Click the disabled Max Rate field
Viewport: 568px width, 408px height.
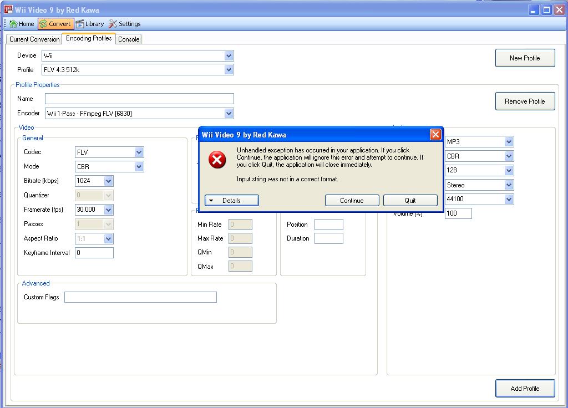pyautogui.click(x=240, y=238)
